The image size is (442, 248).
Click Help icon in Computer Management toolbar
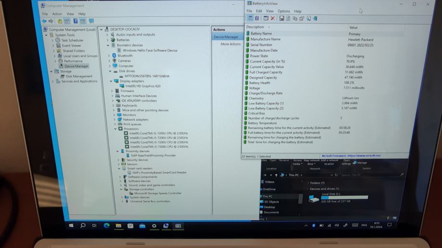pyautogui.click(x=75, y=21)
